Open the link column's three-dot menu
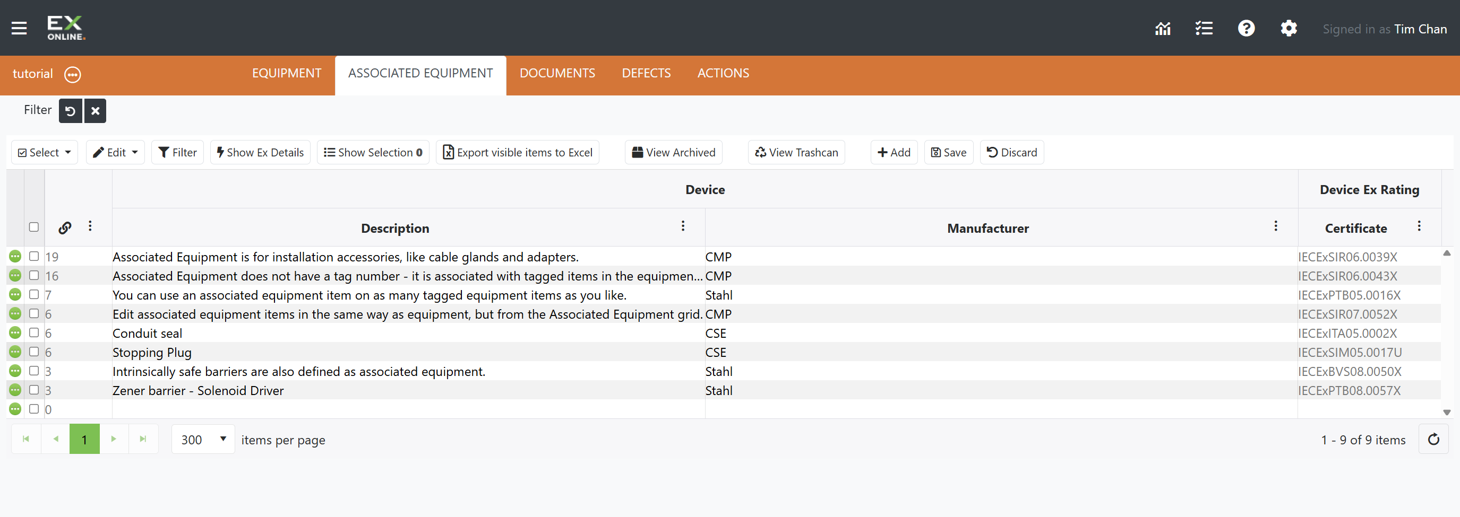Image resolution: width=1460 pixels, height=517 pixels. click(x=90, y=226)
